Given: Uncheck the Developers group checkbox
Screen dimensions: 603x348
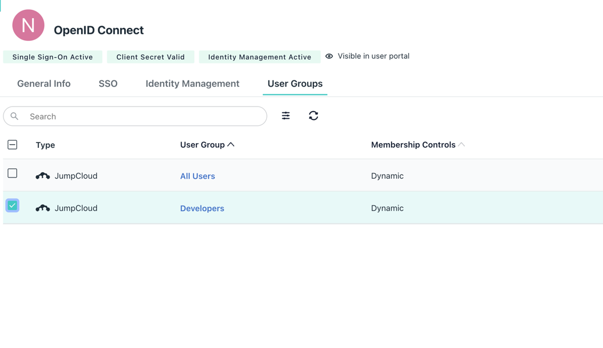Looking at the screenshot, I should click(x=12, y=205).
